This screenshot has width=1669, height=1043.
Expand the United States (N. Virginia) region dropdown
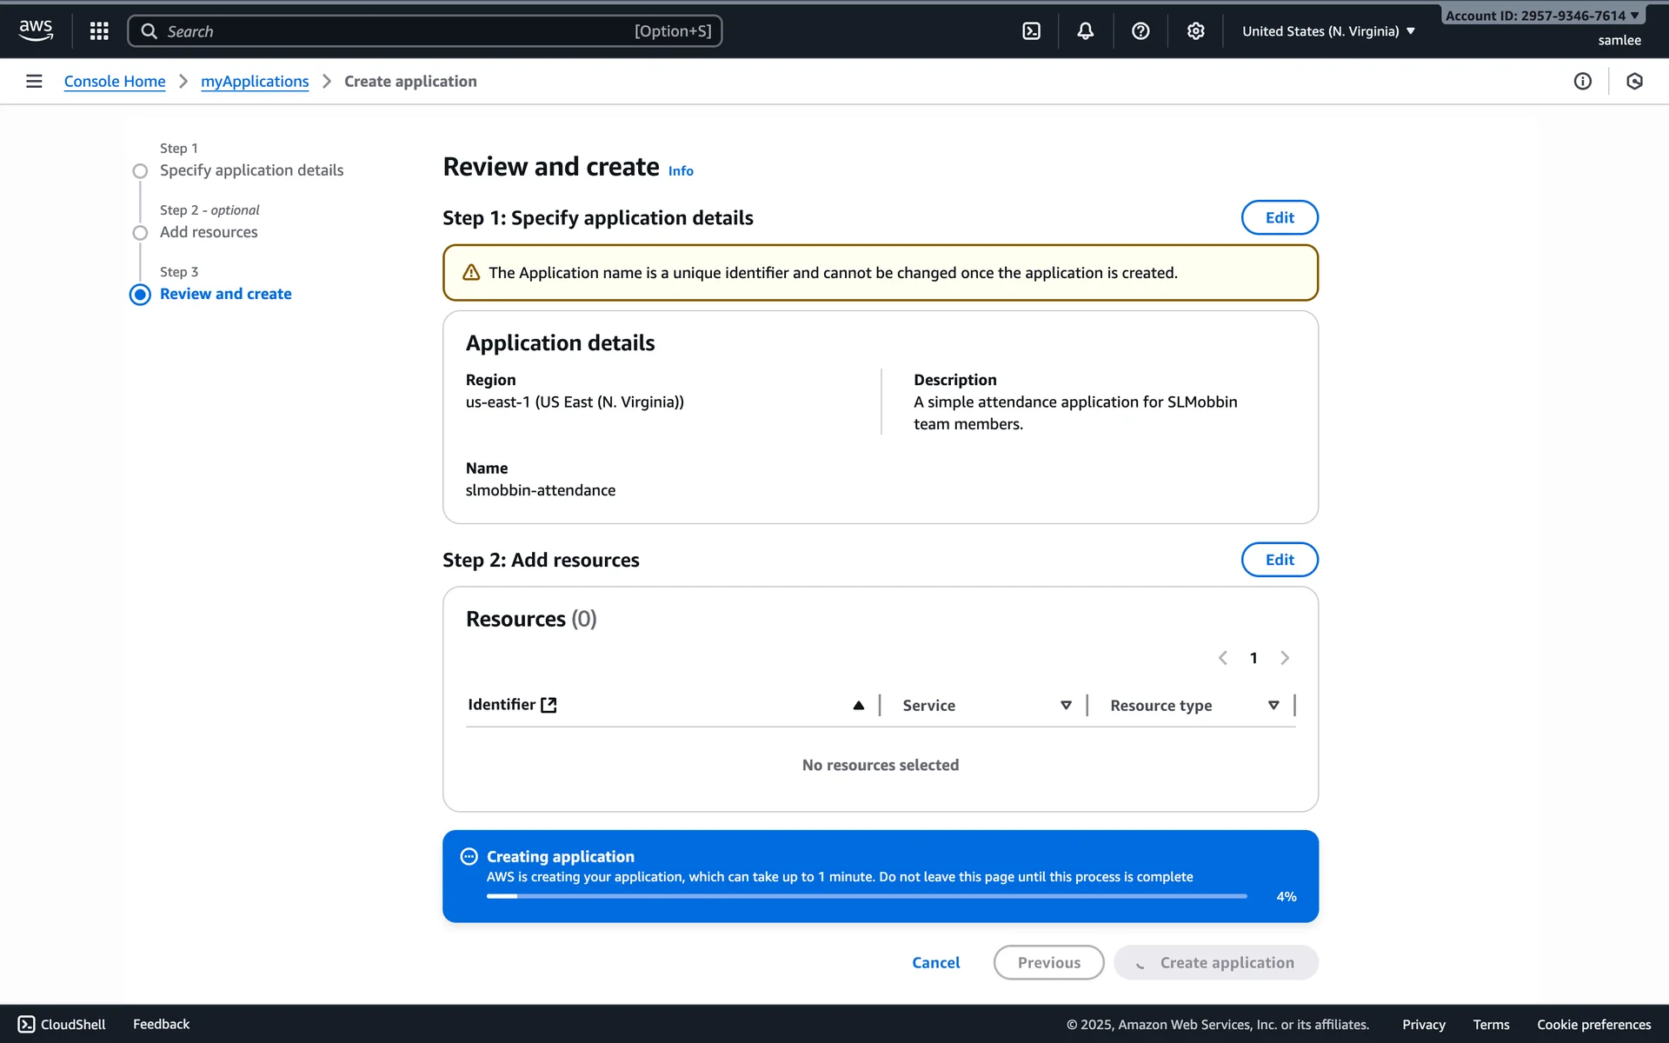1328,31
